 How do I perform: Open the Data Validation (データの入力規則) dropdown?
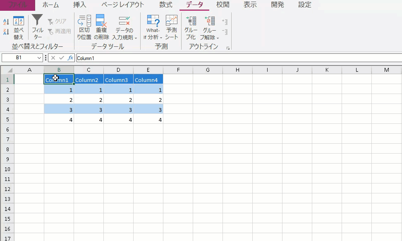pos(124,28)
